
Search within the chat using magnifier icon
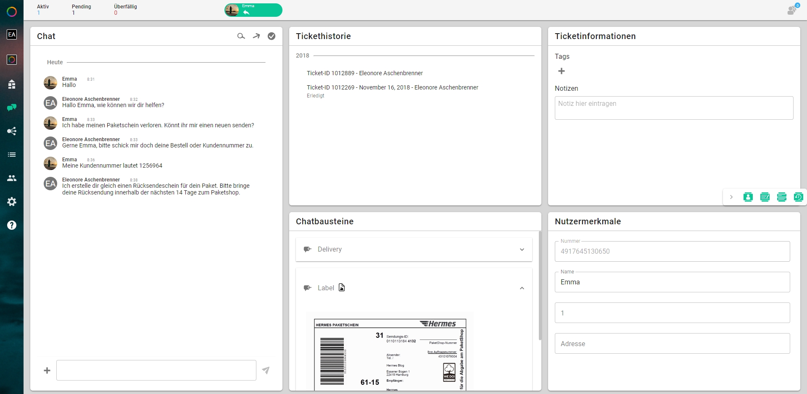pyautogui.click(x=241, y=36)
